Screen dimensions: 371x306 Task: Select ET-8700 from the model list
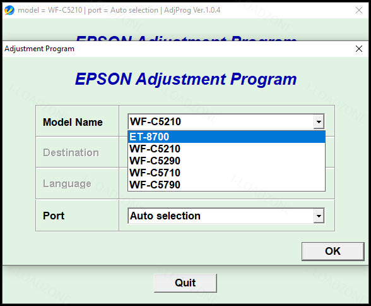pos(227,137)
